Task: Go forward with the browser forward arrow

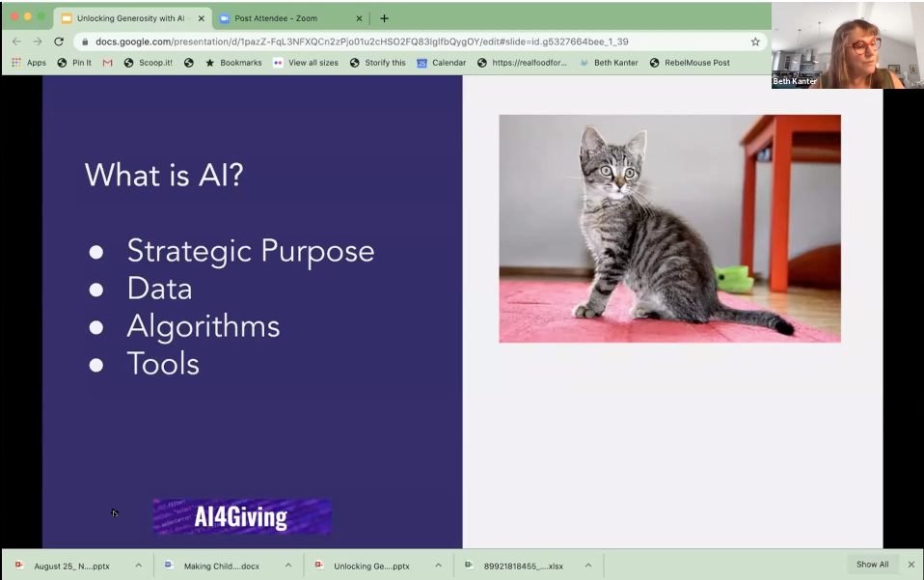Action: tap(38, 41)
